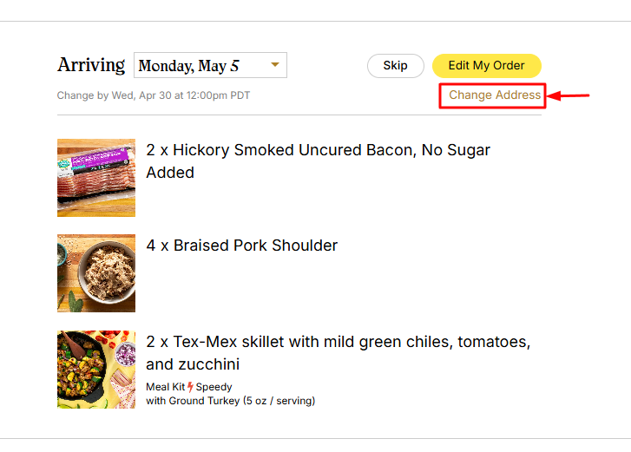Click the word Added in the bacon title
The image size is (631, 452).
[x=170, y=173]
